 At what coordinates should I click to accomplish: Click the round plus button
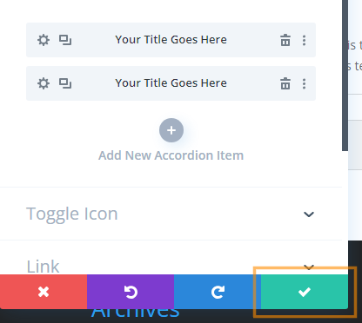(171, 130)
